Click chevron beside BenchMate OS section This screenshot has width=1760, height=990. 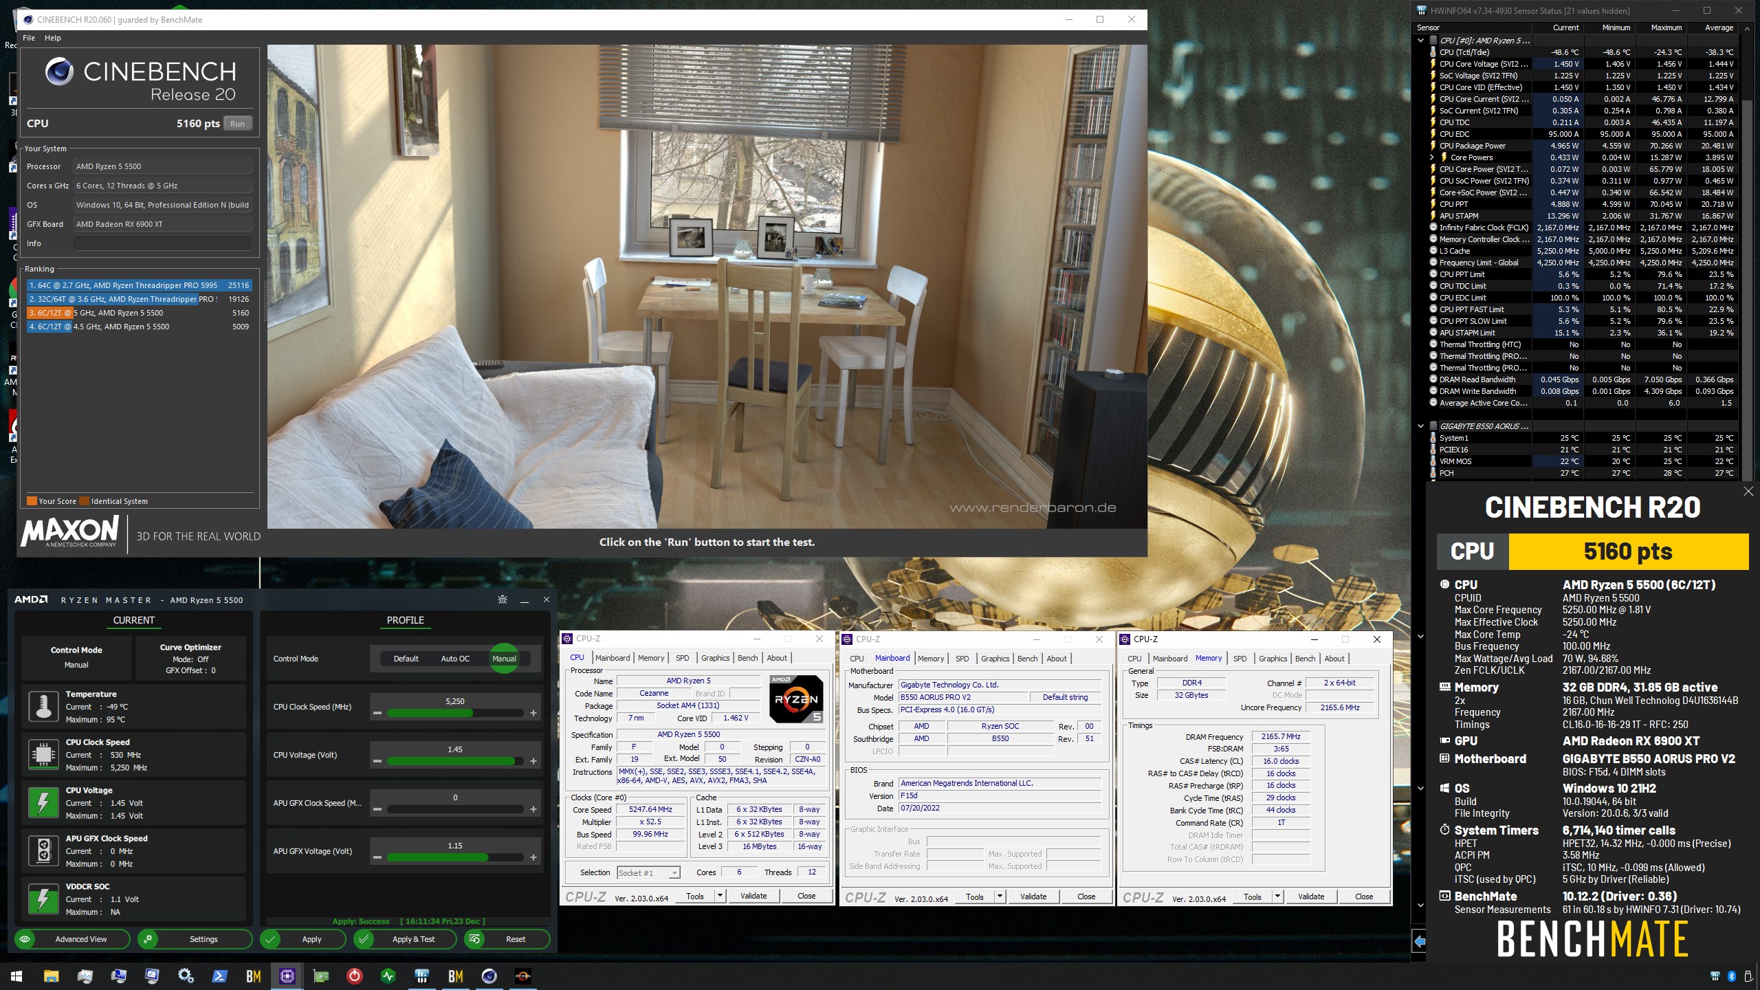click(x=1420, y=788)
